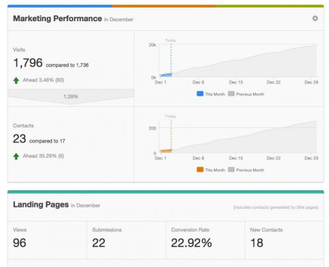Screen dimensions: 329x267
Task: Click the Today marker on Contacts chart
Action: point(171,116)
